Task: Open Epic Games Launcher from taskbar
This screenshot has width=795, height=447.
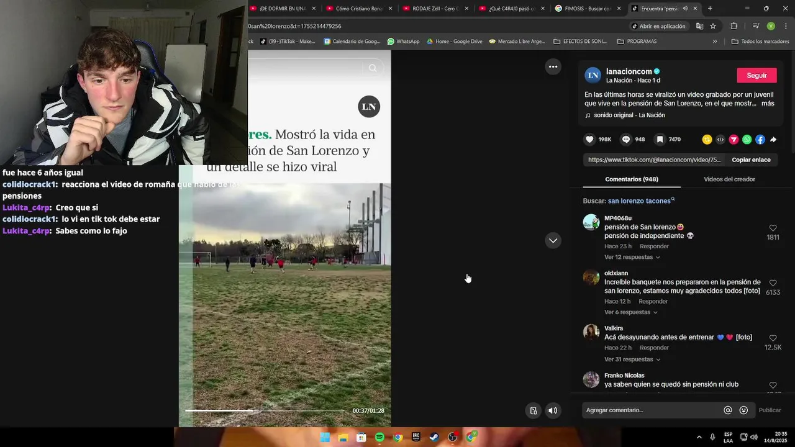Action: (x=416, y=438)
